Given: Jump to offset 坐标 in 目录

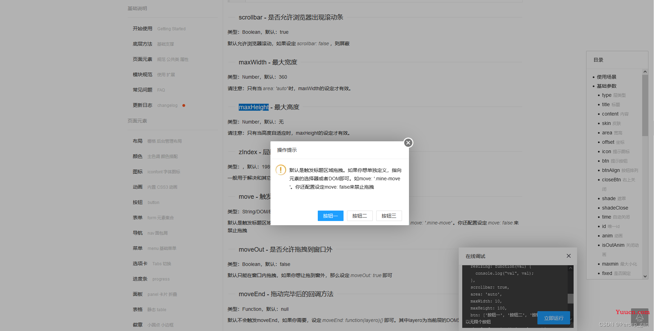Looking at the screenshot, I should [613, 142].
